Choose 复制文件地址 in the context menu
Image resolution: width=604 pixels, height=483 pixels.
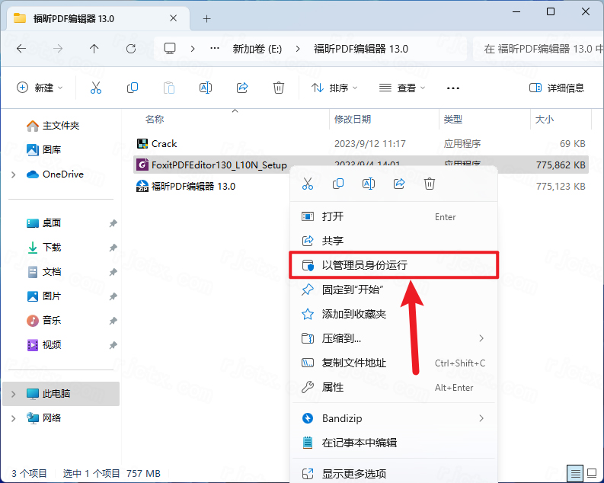tap(394, 363)
